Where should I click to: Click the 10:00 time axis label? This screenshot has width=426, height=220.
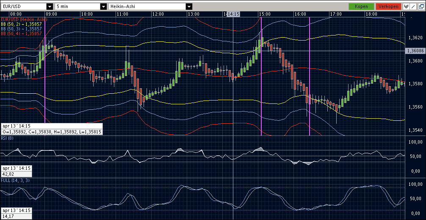(87, 14)
